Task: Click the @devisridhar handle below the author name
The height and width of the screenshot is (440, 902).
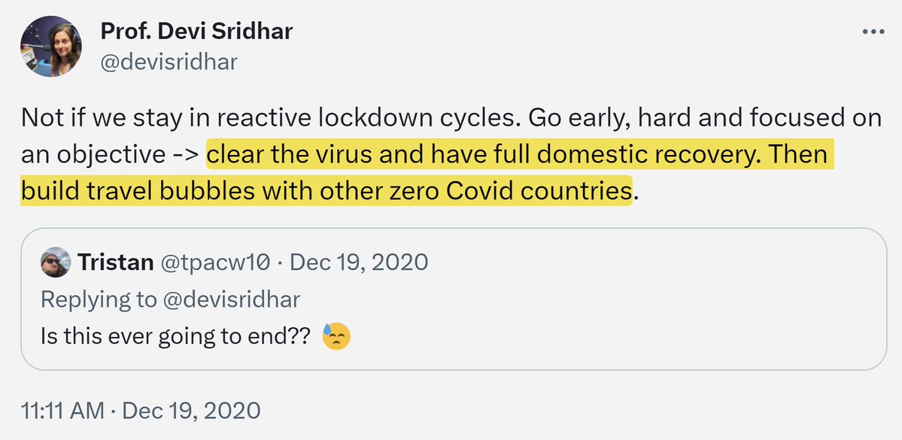Action: 169,61
